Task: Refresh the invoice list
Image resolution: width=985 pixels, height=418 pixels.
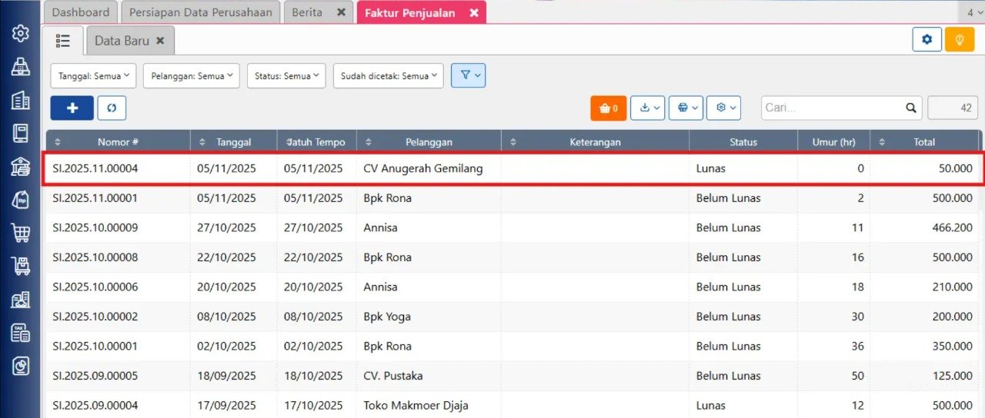Action: click(112, 108)
